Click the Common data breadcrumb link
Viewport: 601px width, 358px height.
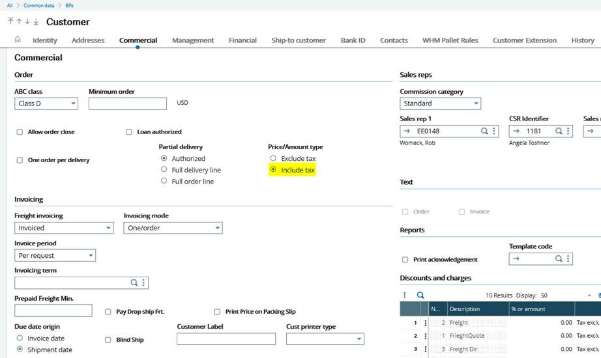click(x=38, y=5)
